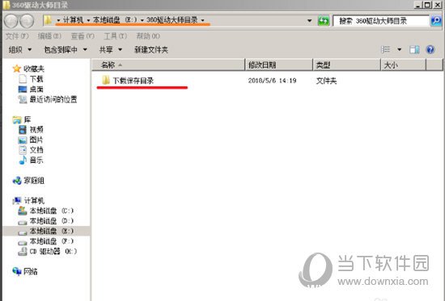This screenshot has height=301, width=445.
Task: Click the 音乐 note icon
Action: [x=23, y=161]
